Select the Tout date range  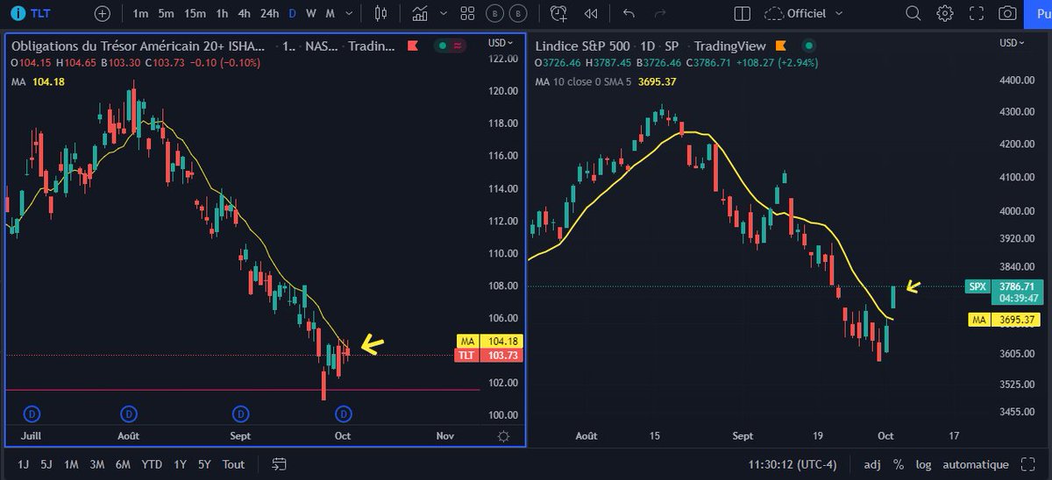(x=233, y=464)
